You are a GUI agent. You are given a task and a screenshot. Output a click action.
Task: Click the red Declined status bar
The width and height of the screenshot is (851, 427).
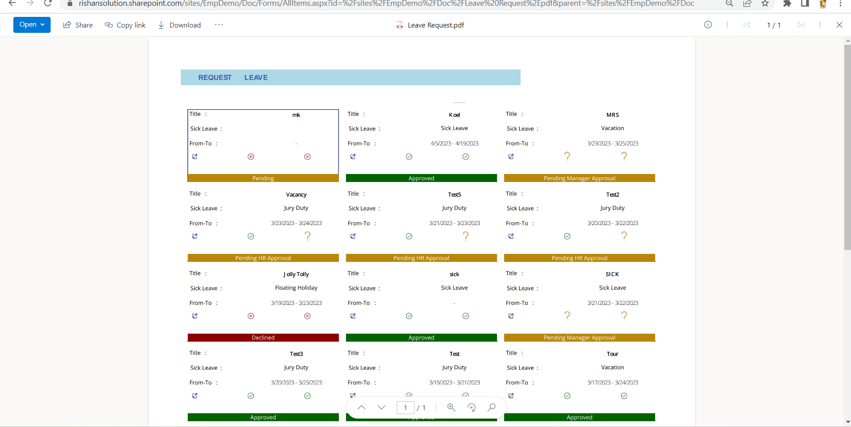(x=263, y=338)
